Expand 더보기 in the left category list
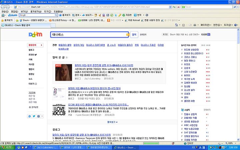This screenshot has height=150, width=240. pyautogui.click(x=33, y=84)
